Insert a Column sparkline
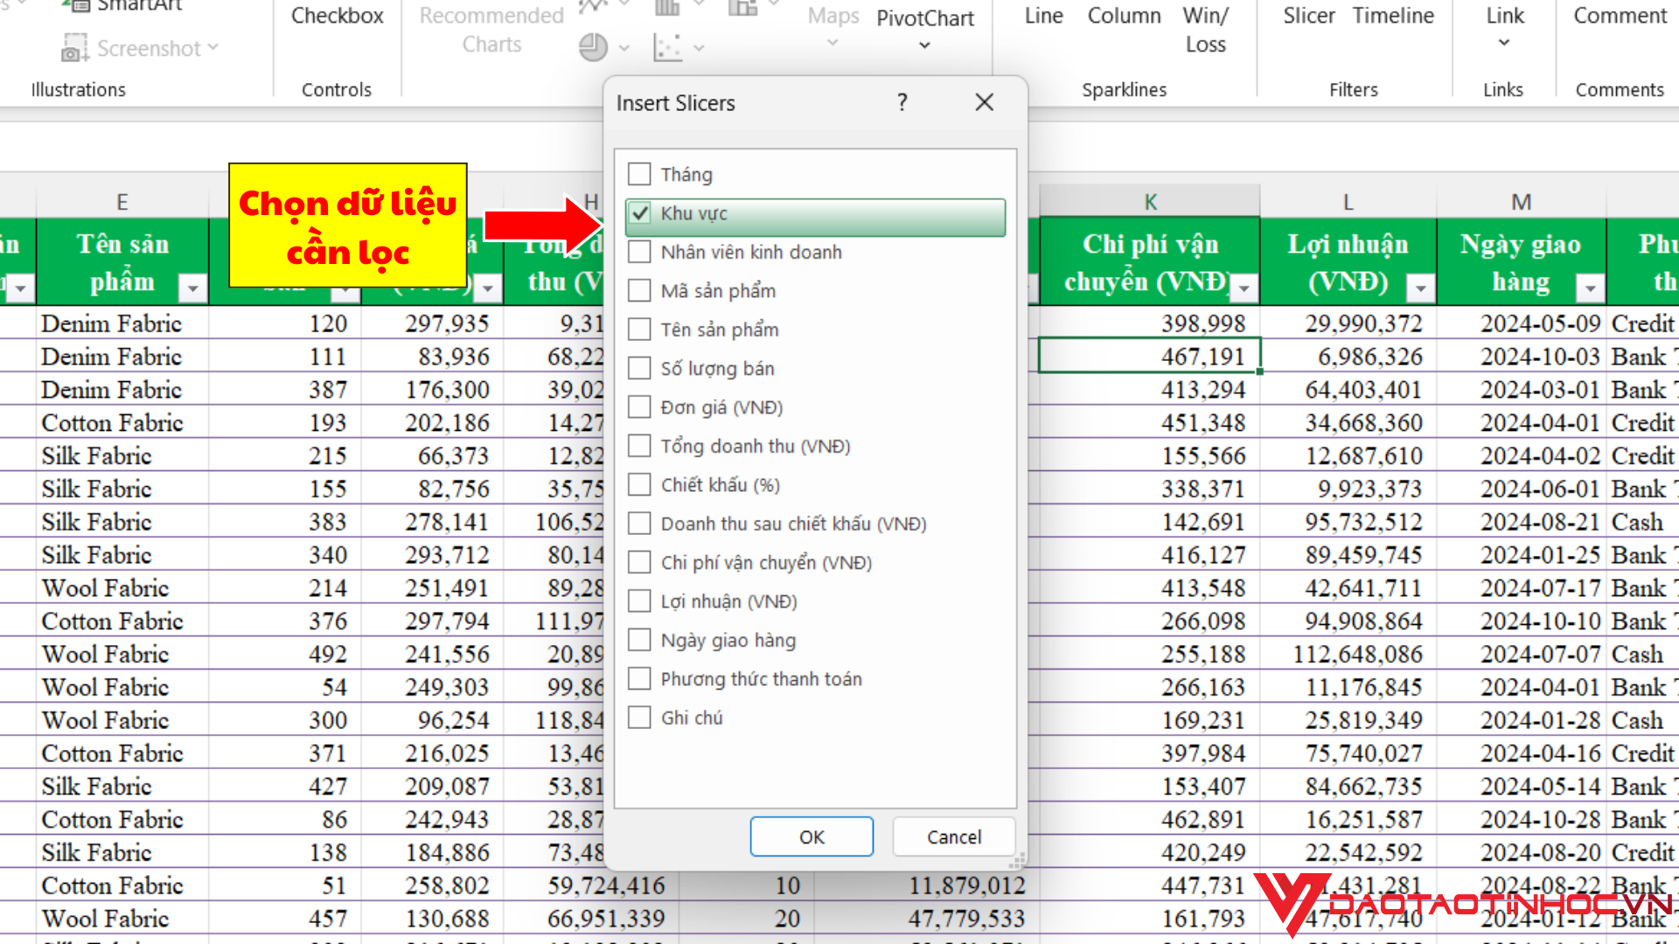Image resolution: width=1679 pixels, height=944 pixels. coord(1124,16)
